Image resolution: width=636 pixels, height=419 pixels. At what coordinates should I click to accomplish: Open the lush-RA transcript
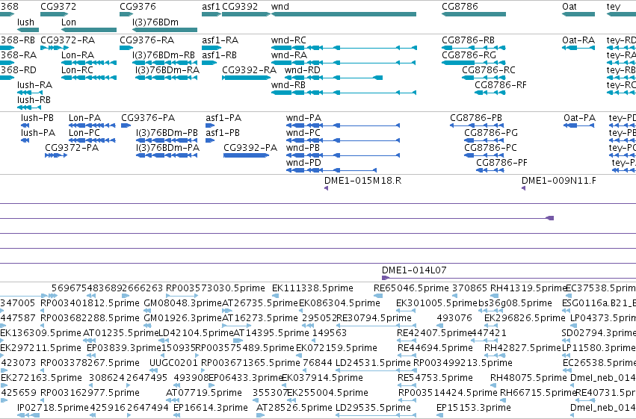pyautogui.click(x=30, y=93)
